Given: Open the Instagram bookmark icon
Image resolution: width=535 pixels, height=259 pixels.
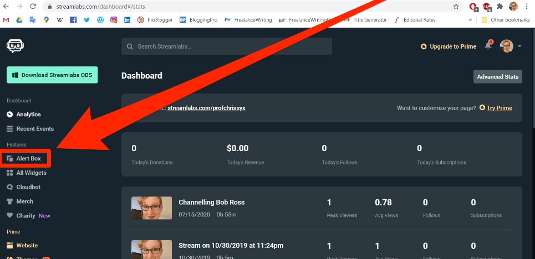Looking at the screenshot, I should pyautogui.click(x=114, y=20).
